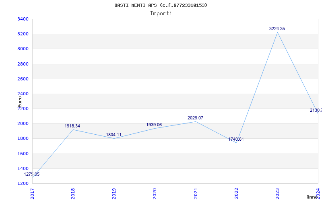
Task: Click the 1275.05 starting value label
Action: pos(32,174)
